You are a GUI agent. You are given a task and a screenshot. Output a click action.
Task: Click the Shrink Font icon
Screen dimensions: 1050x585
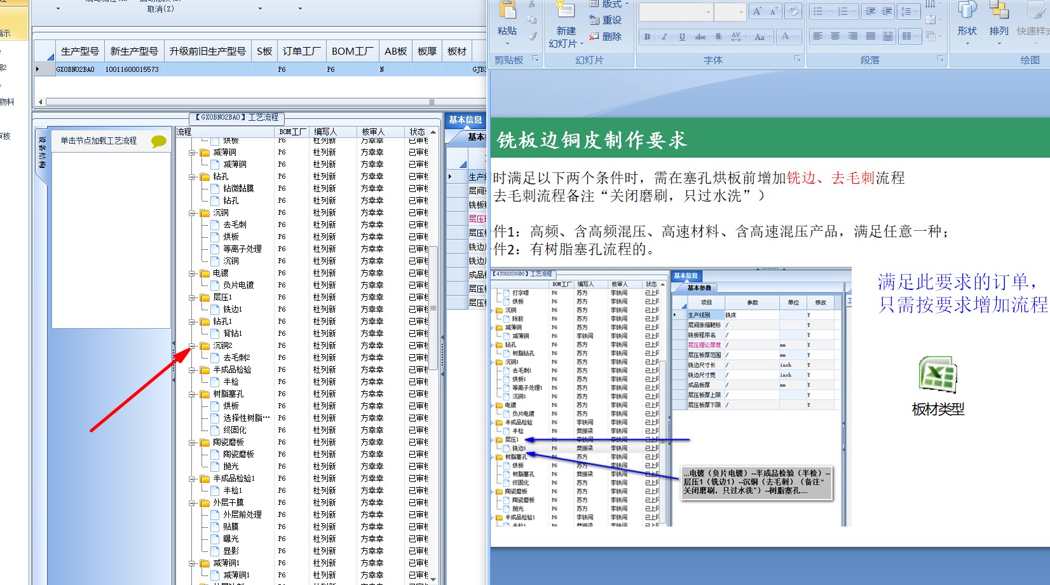pyautogui.click(x=774, y=11)
